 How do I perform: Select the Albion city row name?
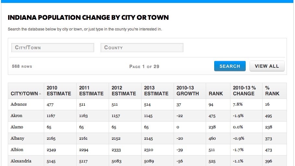[17, 150]
